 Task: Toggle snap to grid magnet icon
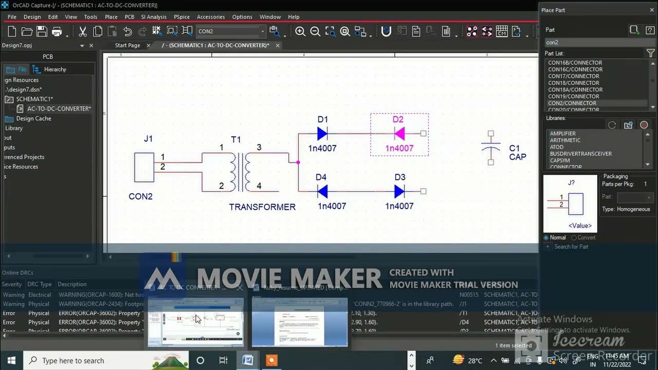pyautogui.click(x=387, y=31)
